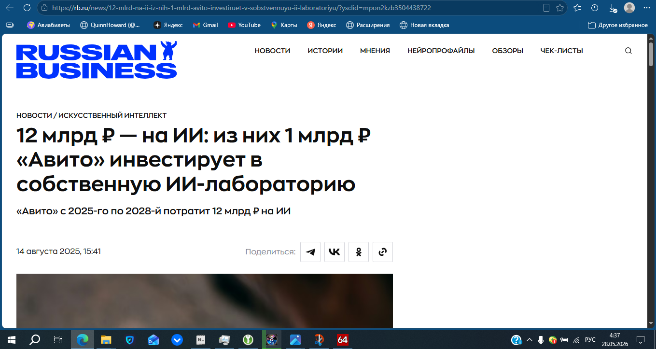This screenshot has height=349, width=656.
Task: Open QuinnHoward bookmark
Action: pyautogui.click(x=110, y=25)
